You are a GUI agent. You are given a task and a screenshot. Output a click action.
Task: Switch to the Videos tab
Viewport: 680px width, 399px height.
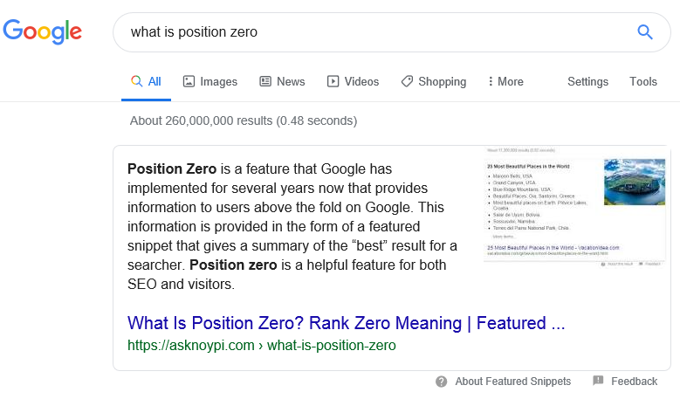[x=353, y=81]
